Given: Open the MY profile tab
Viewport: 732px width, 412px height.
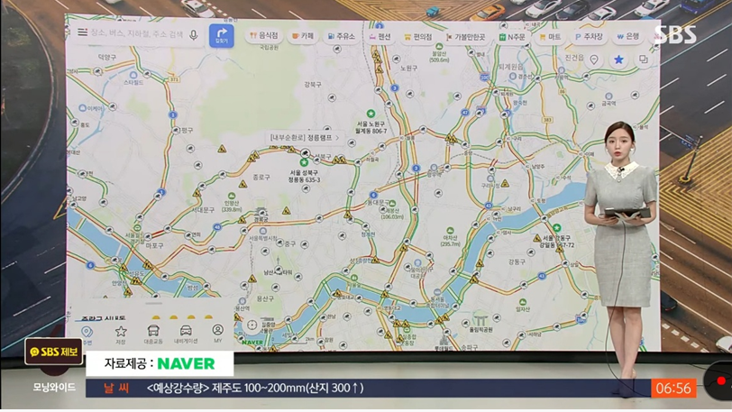Looking at the screenshot, I should (x=217, y=334).
